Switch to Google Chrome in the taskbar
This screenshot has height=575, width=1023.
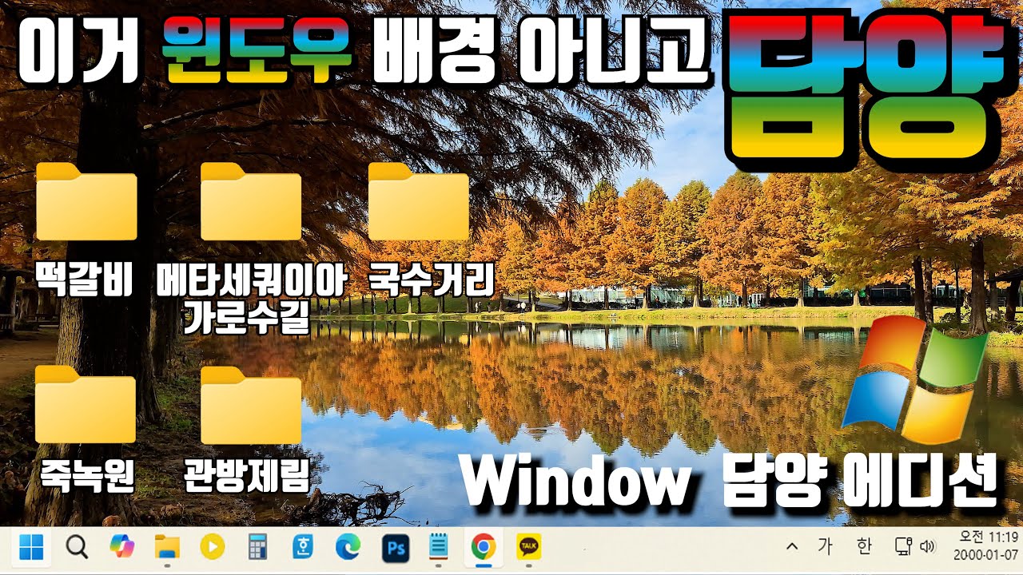482,547
